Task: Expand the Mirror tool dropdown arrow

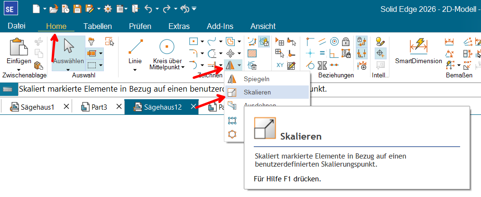Action: pyautogui.click(x=239, y=65)
